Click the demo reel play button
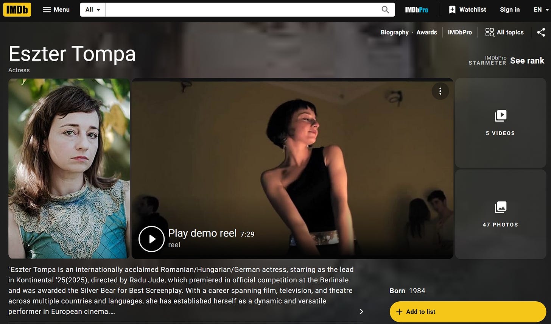551x324 pixels. click(x=151, y=239)
